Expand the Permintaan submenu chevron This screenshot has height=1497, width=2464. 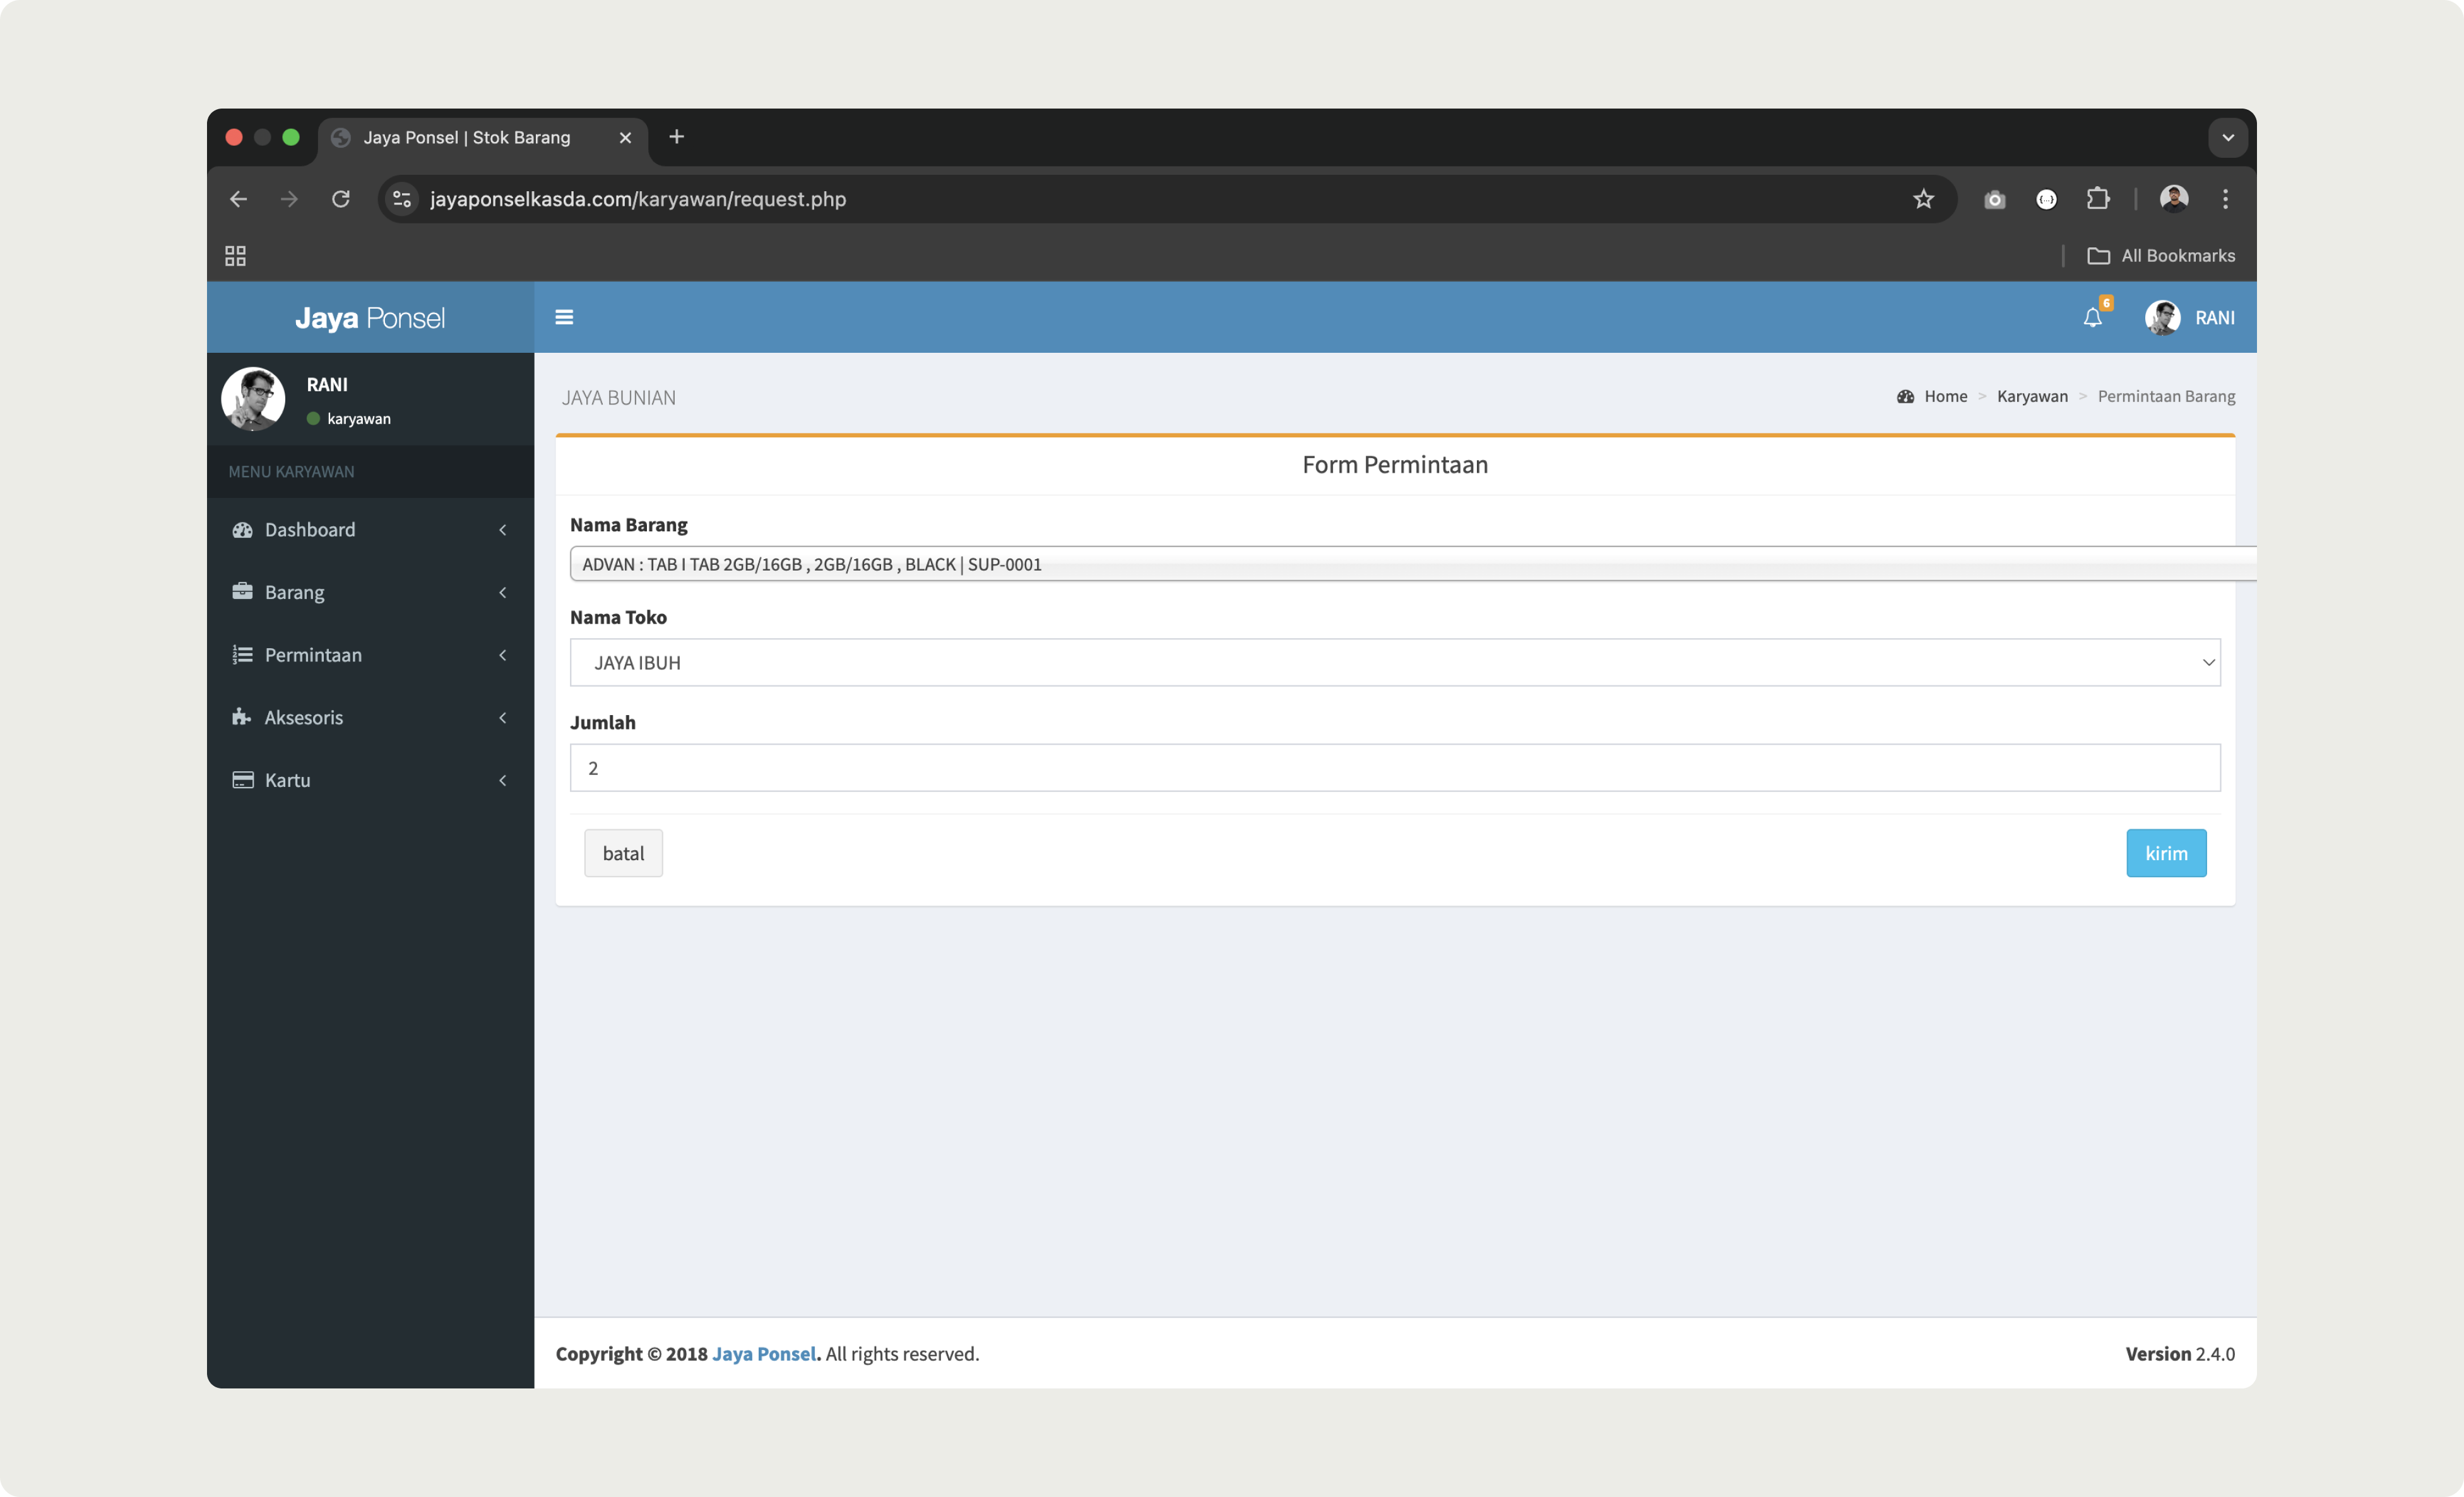point(503,655)
